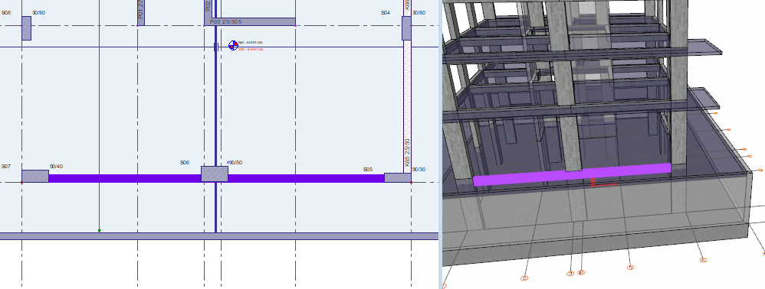765x289 pixels.
Task: Click the blue-red mass center marker
Action: pyautogui.click(x=233, y=45)
